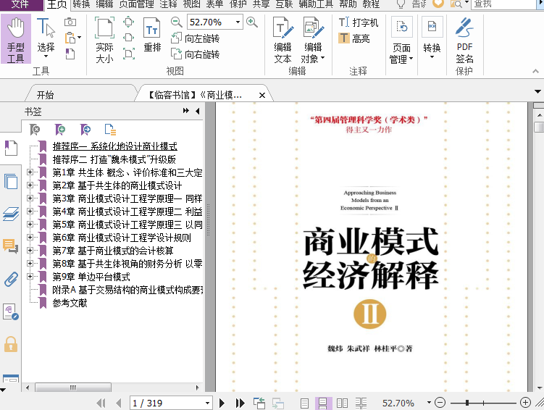Viewport: 544px width, 410px height.
Task: Switch to the Protect (保护) ribbon tab
Action: (x=238, y=4)
